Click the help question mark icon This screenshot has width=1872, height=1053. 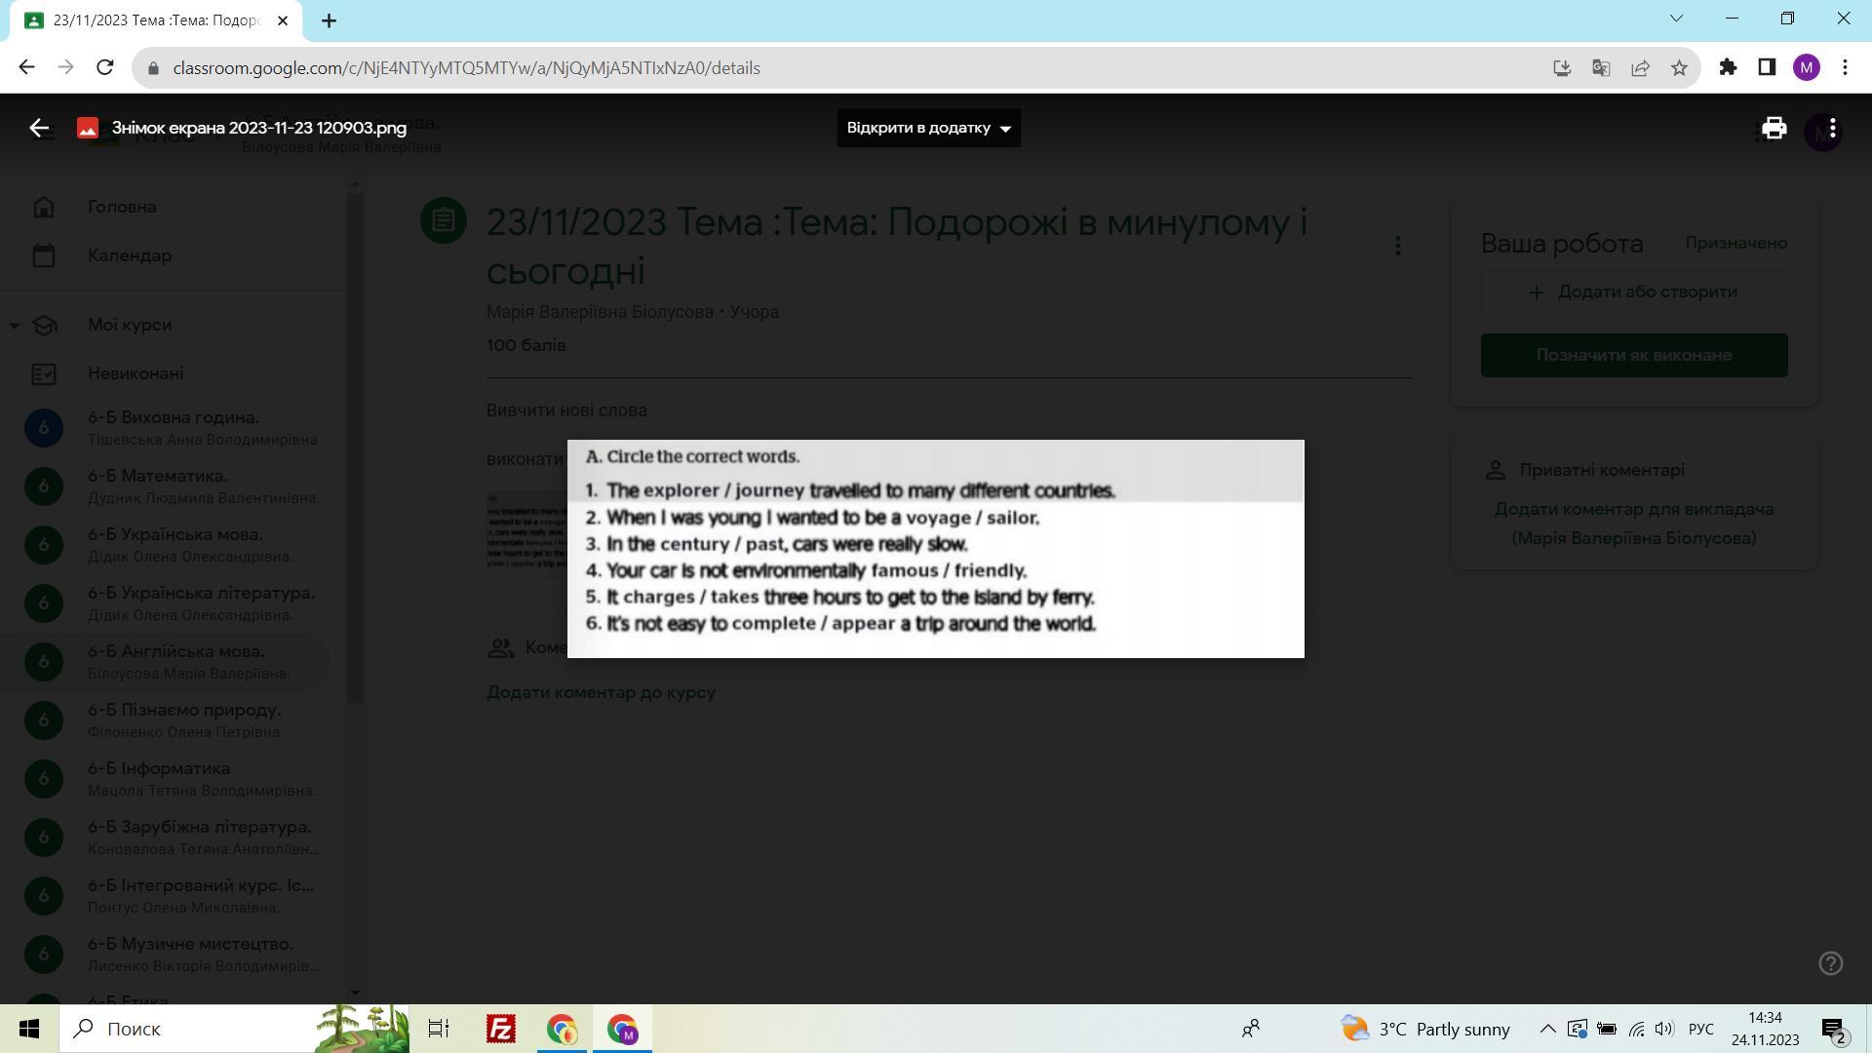click(x=1830, y=963)
